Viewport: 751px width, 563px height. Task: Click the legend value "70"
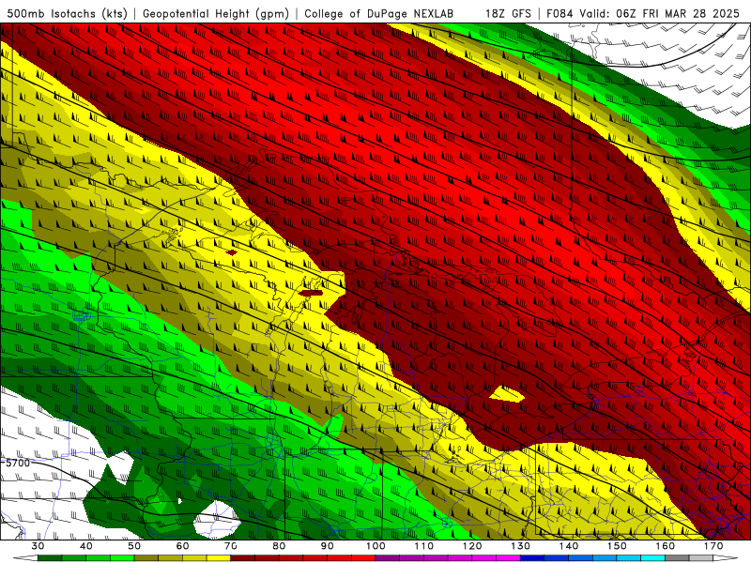(x=231, y=546)
